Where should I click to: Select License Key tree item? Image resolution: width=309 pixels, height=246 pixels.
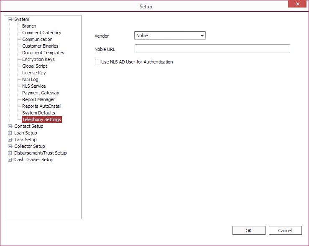[34, 73]
